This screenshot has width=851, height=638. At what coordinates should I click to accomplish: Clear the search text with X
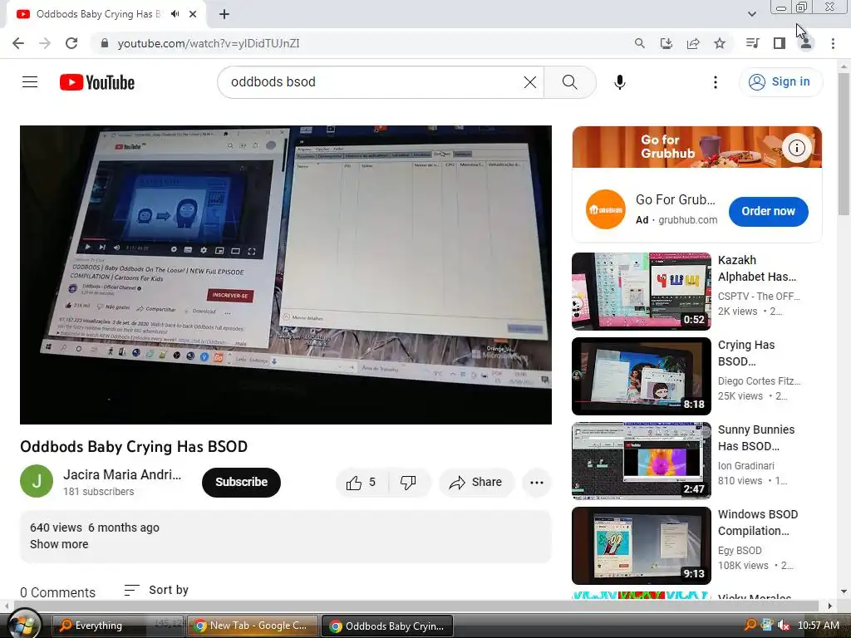pyautogui.click(x=529, y=82)
